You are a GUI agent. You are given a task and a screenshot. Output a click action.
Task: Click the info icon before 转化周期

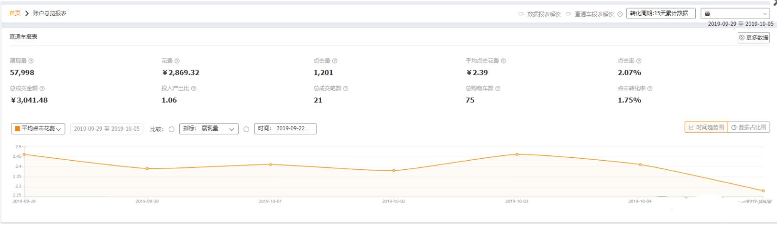[620, 14]
